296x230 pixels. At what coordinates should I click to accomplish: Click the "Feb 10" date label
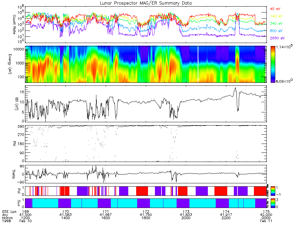click(x=25, y=221)
